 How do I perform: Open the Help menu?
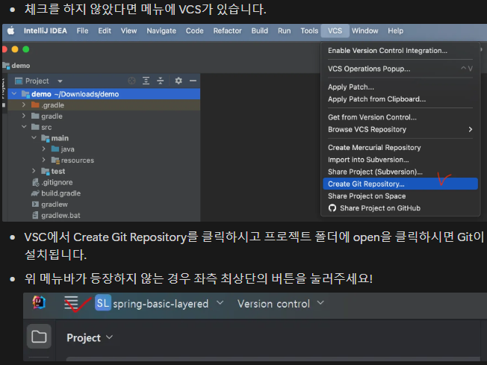(395, 31)
